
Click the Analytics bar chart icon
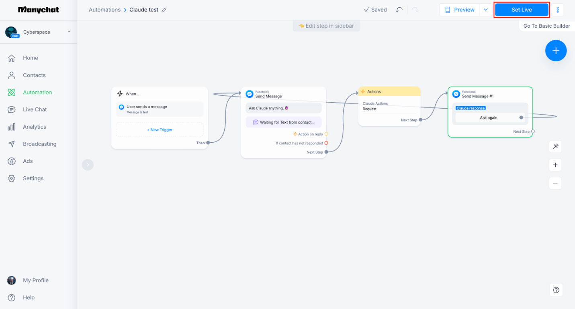pos(12,127)
